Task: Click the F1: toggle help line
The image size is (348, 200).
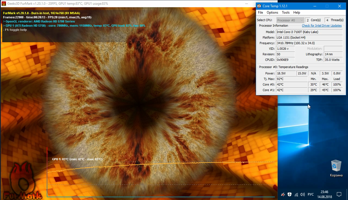Action: tap(15, 30)
